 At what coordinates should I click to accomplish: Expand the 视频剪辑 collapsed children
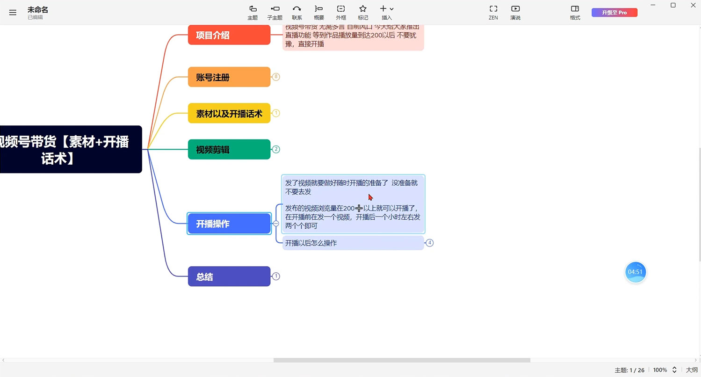click(x=276, y=150)
